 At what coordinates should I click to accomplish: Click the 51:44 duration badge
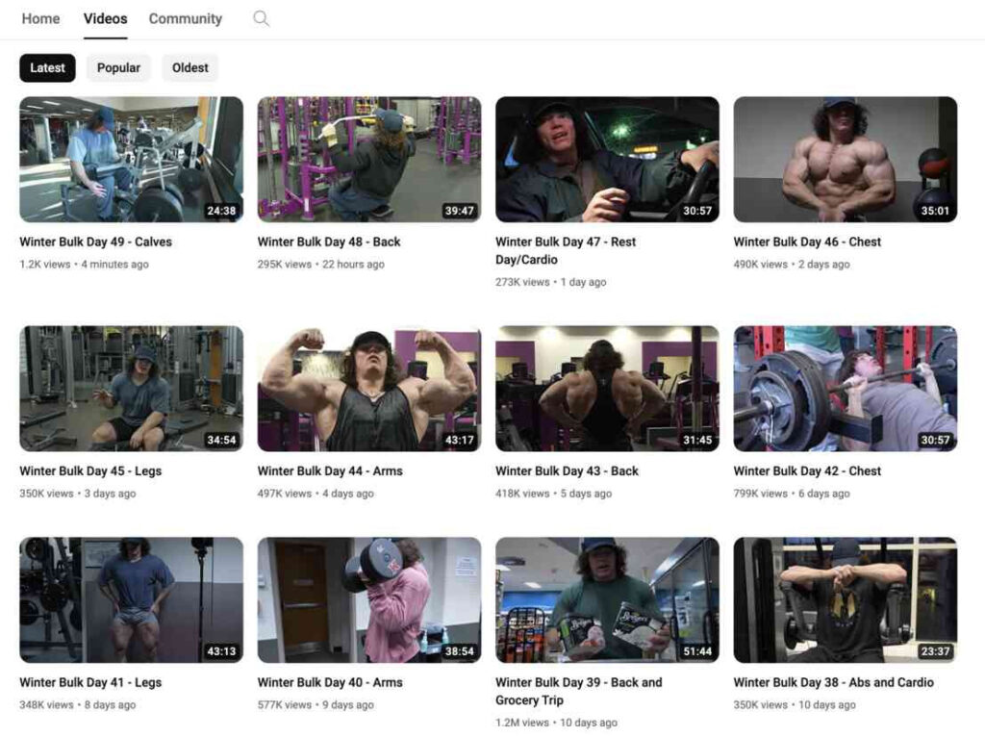click(x=697, y=651)
